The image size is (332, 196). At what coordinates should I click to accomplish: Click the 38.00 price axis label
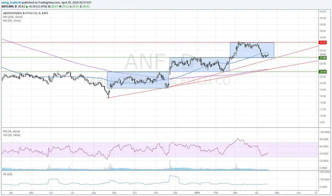click(x=323, y=25)
